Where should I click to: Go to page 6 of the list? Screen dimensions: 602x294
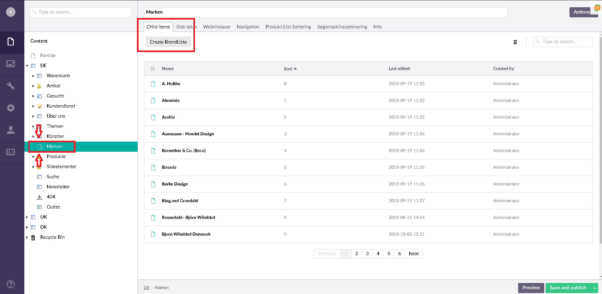399,254
